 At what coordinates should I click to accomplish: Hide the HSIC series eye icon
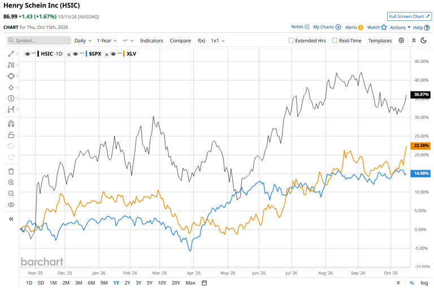click(27, 54)
